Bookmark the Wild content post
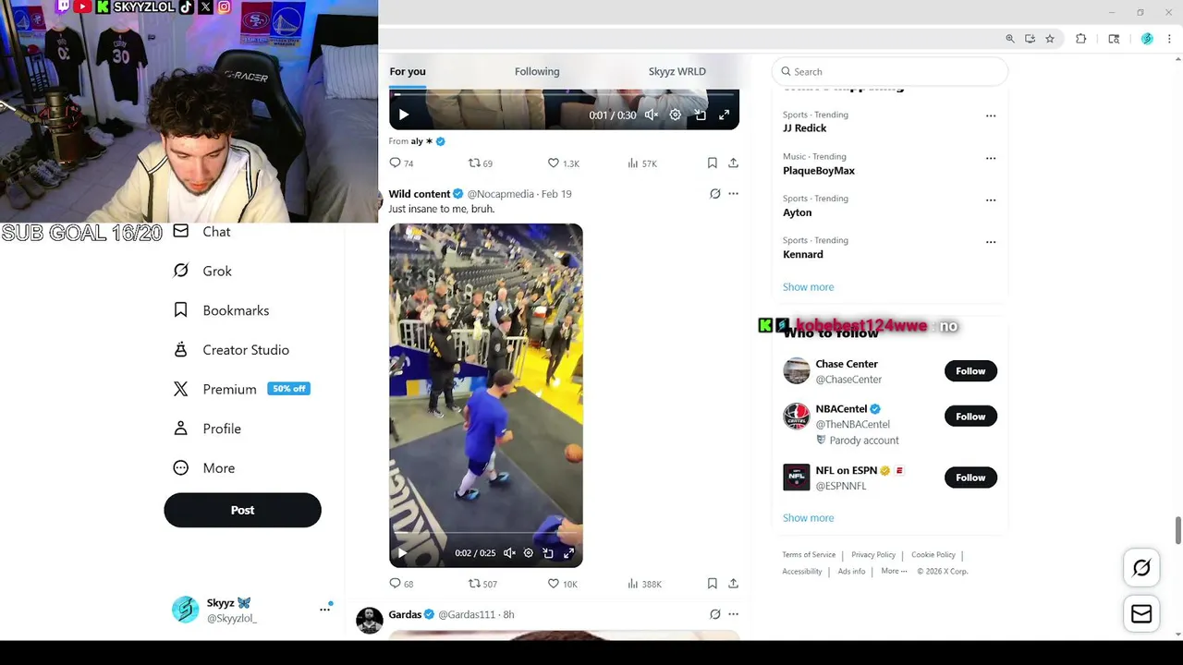 pos(712,584)
